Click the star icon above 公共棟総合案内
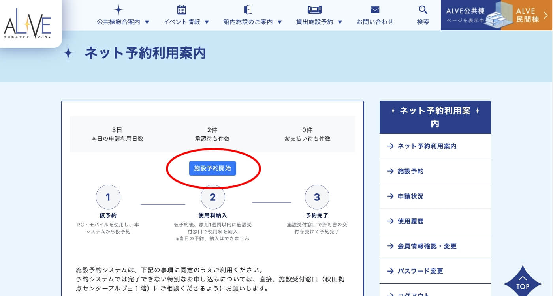This screenshot has width=553, height=296. (x=118, y=10)
